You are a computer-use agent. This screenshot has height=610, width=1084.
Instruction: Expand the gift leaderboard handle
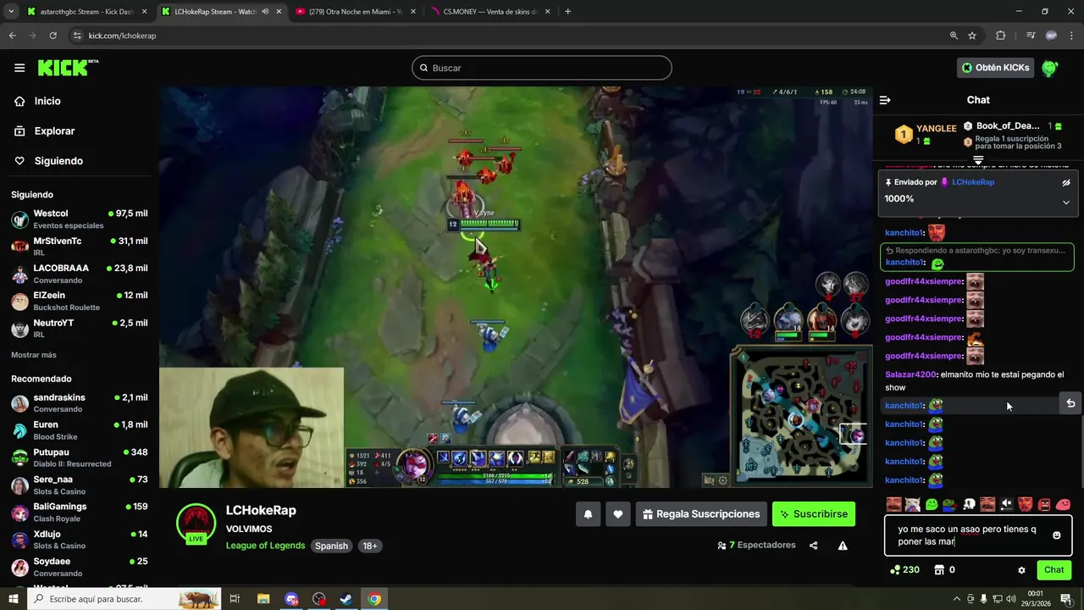[978, 159]
